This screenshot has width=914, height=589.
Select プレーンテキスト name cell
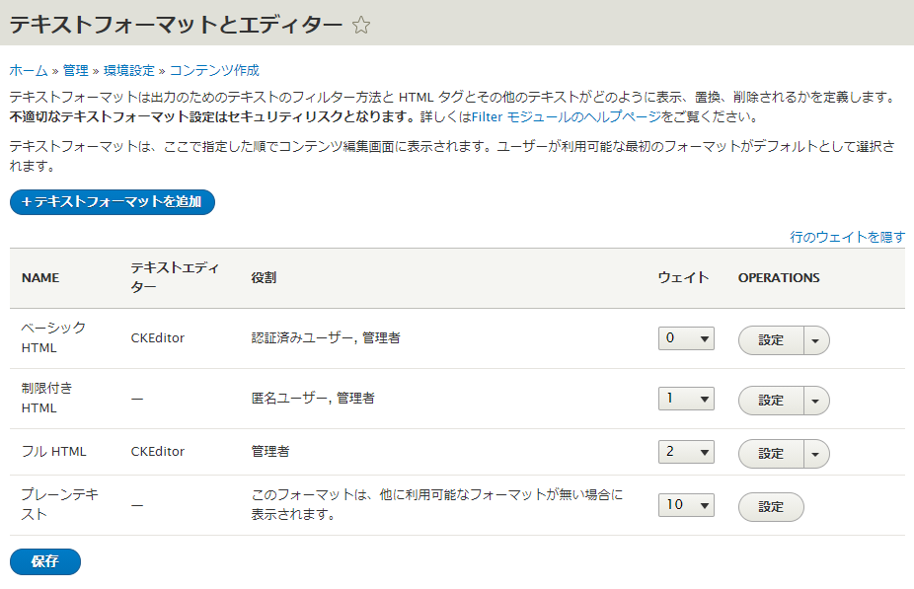click(x=60, y=504)
